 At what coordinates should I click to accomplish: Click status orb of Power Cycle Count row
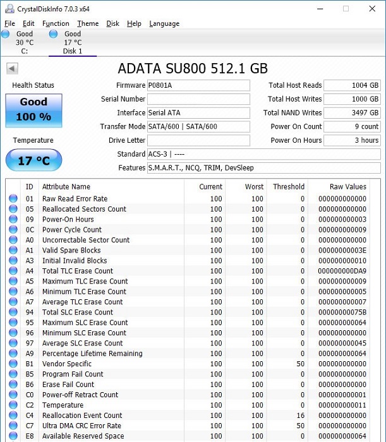(x=13, y=229)
